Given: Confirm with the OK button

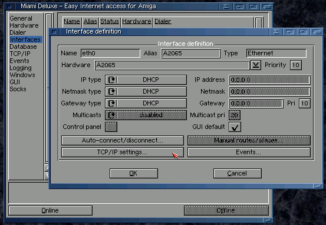Looking at the screenshot, I should coord(134,173).
